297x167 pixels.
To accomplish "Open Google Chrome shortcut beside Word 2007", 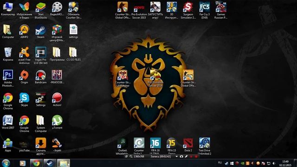I will (24, 124).
